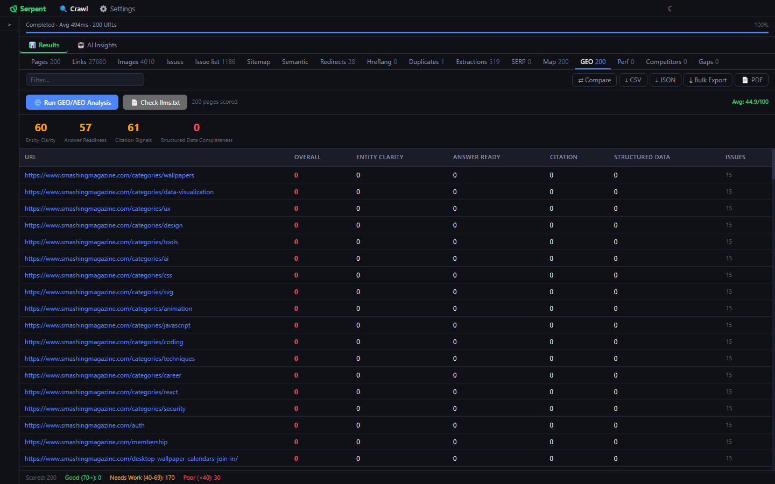775x484 pixels.
Task: Open the Competitors tab
Action: tap(666, 62)
